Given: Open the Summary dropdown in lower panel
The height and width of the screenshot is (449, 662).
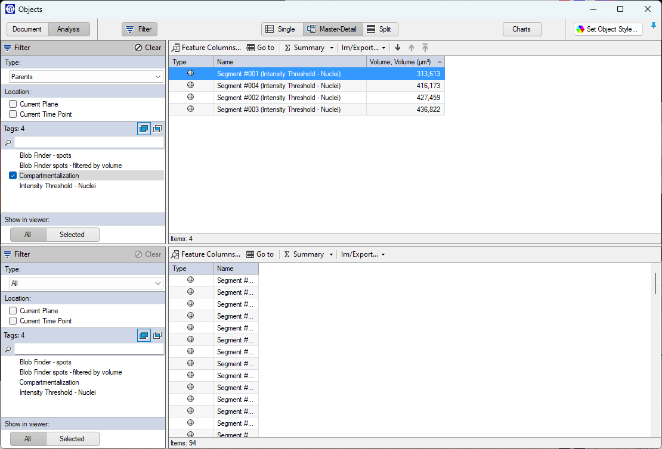Looking at the screenshot, I should point(332,254).
